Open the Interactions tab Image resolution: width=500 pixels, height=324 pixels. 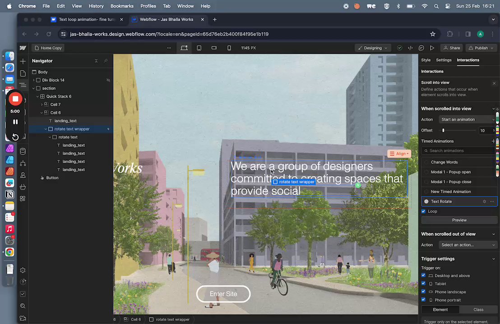tap(468, 60)
